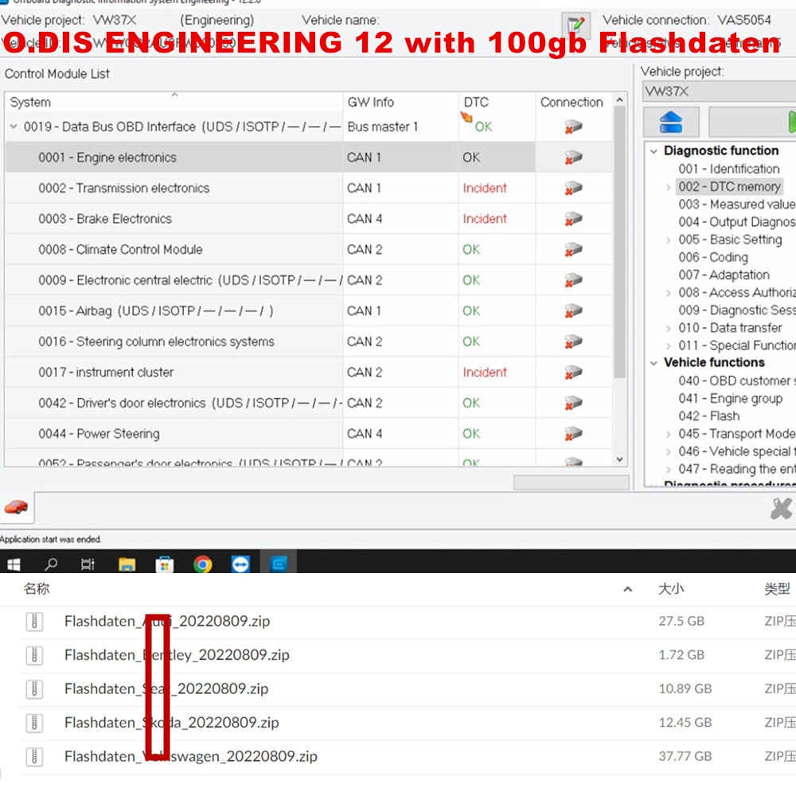Click connection icon for Steering column electronics
The width and height of the screenshot is (796, 796).
coord(573,341)
